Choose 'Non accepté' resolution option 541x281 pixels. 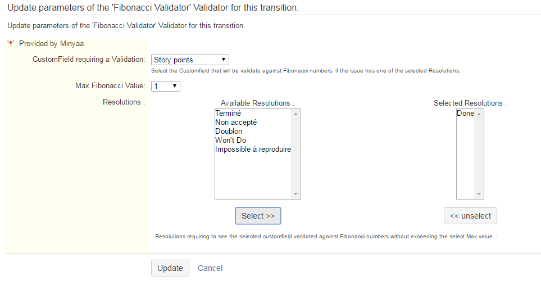coord(236,123)
